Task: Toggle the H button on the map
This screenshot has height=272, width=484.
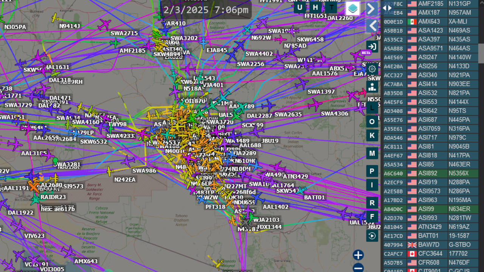Action: click(x=316, y=8)
